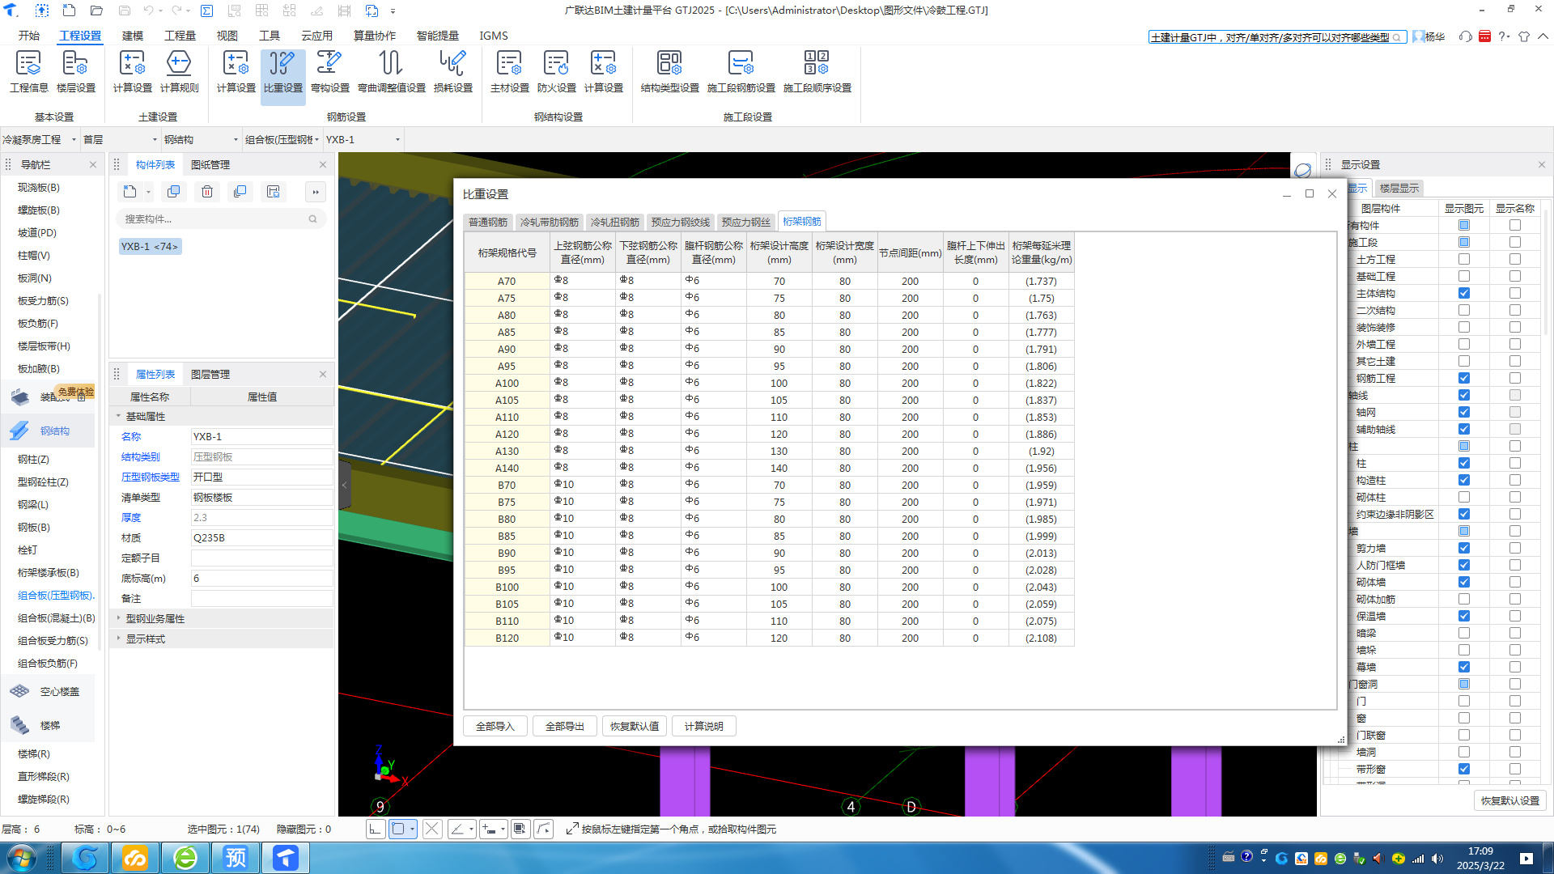Image resolution: width=1554 pixels, height=874 pixels.
Task: Open the 云应用 ribbon tab
Action: click(317, 36)
